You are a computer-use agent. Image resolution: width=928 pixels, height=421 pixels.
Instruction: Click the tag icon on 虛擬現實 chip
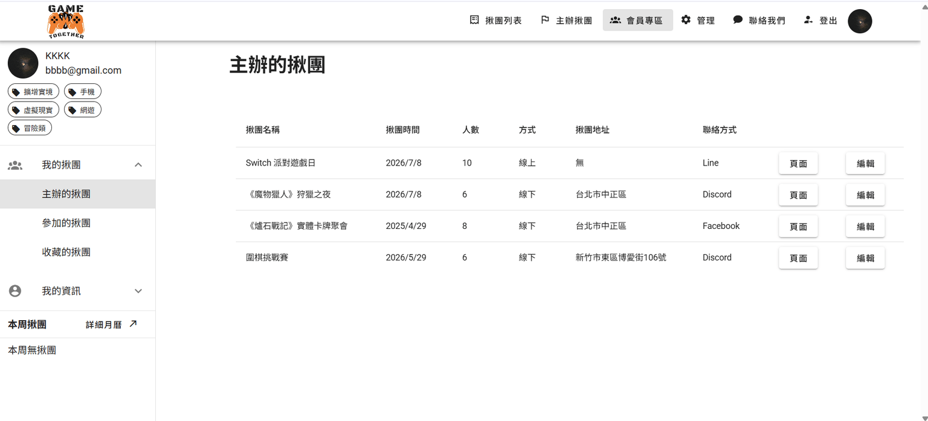tap(16, 110)
